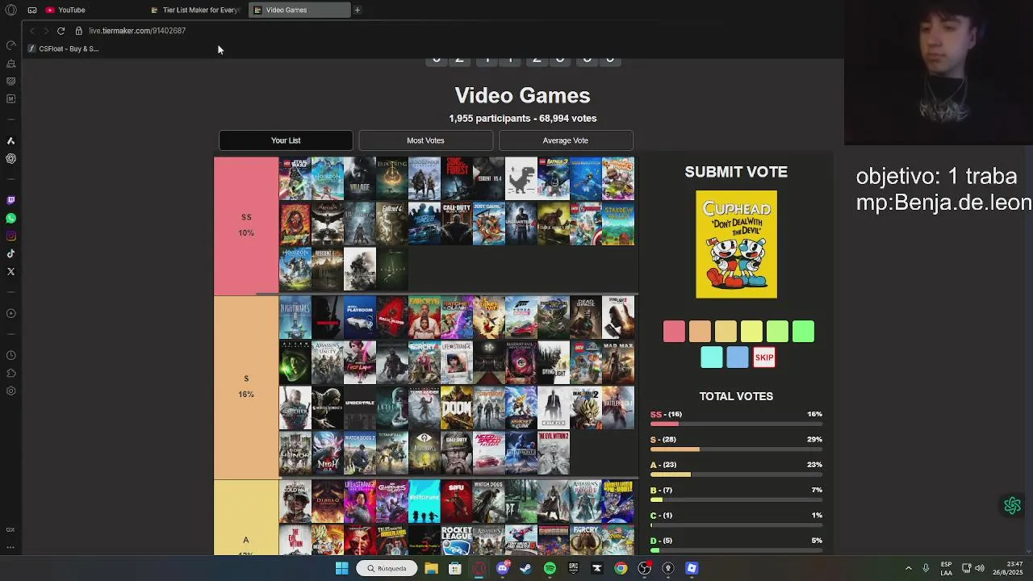Open Epic Games launcher from taskbar
The width and height of the screenshot is (1033, 581).
[x=573, y=568]
